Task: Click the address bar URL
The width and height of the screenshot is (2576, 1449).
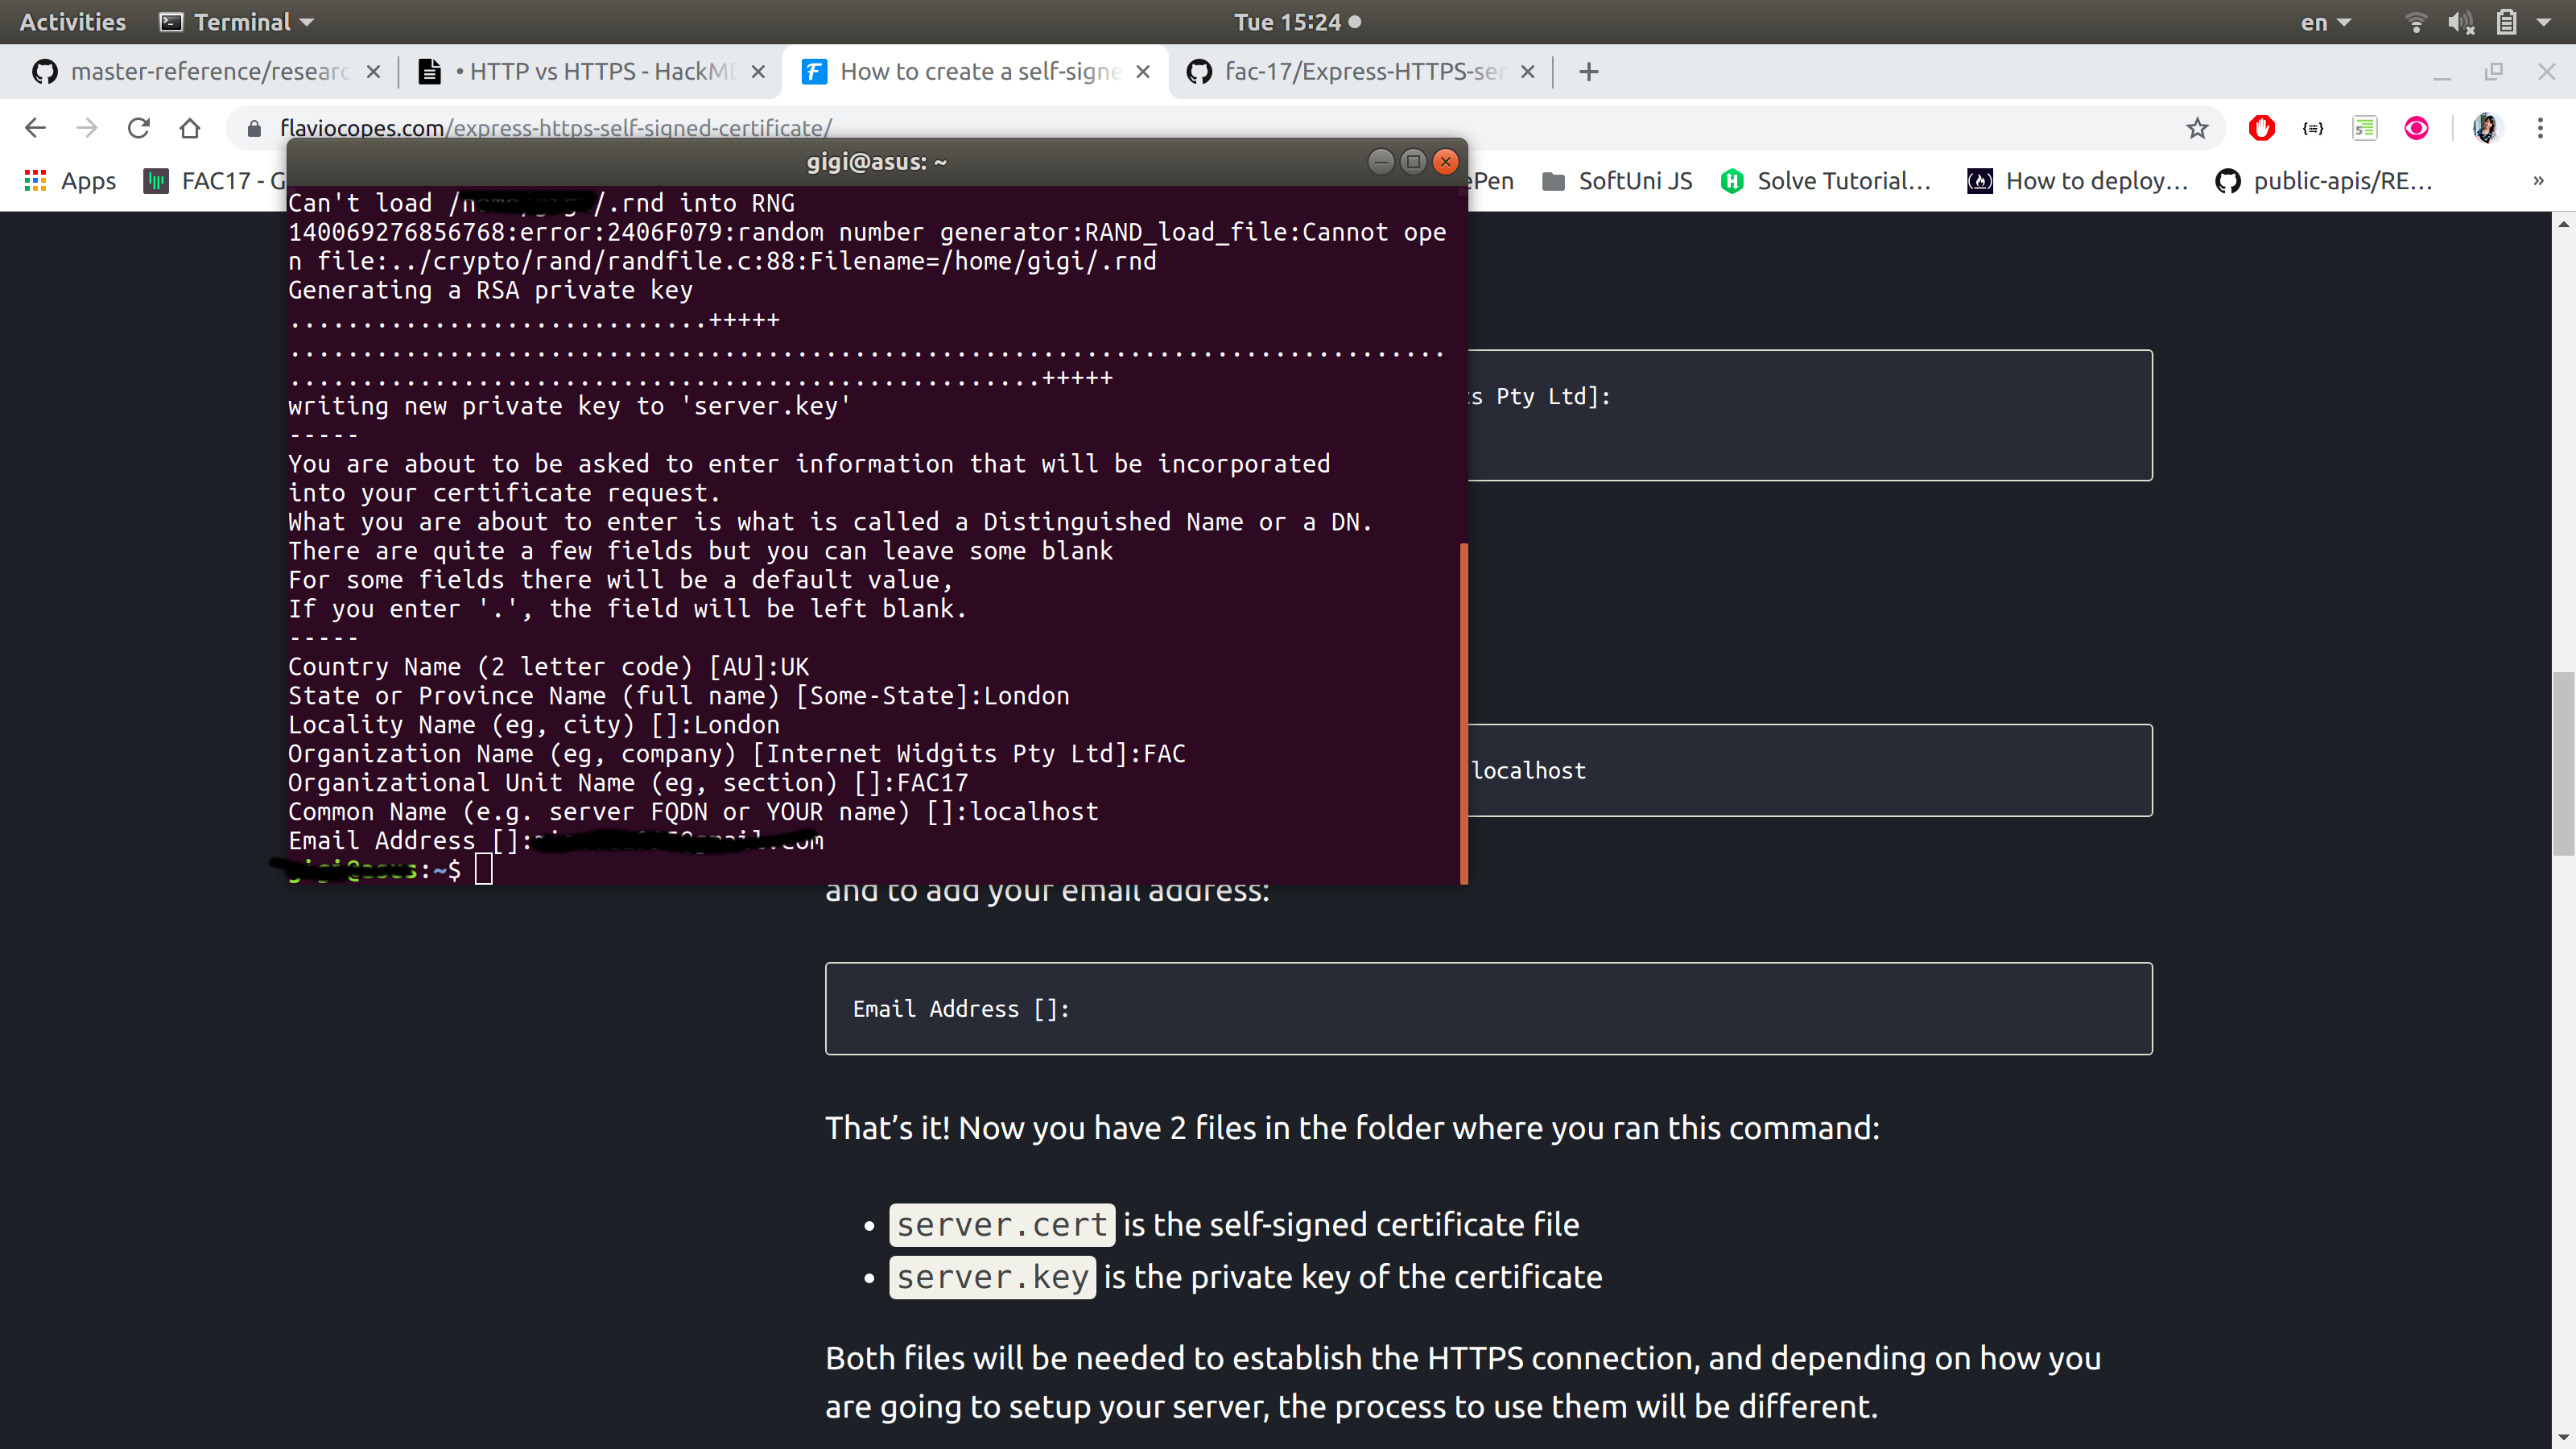Action: coord(556,128)
